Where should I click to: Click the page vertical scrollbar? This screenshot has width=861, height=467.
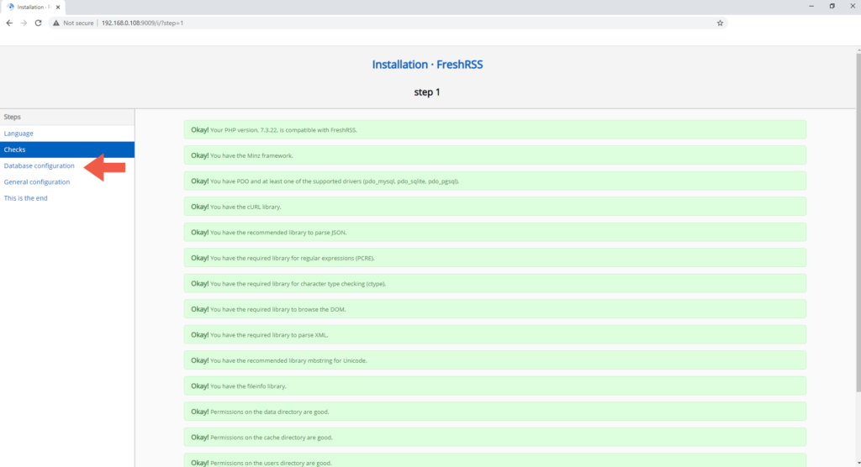[x=858, y=223]
